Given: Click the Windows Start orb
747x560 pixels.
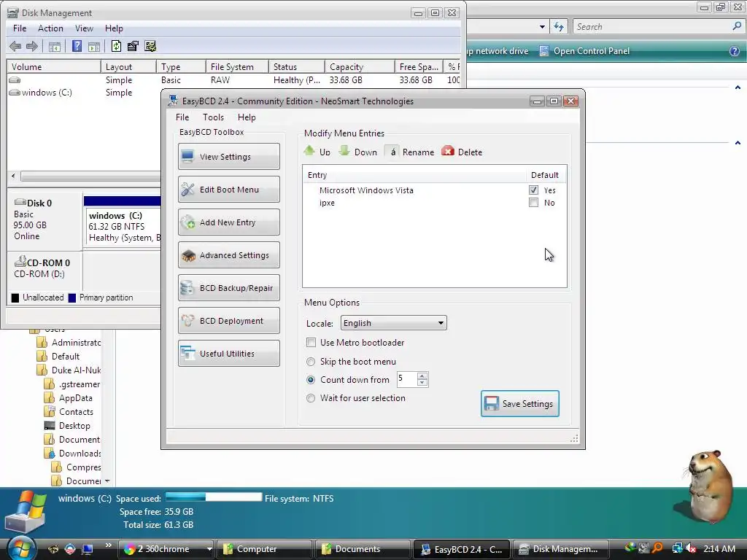Looking at the screenshot, I should point(21,548).
